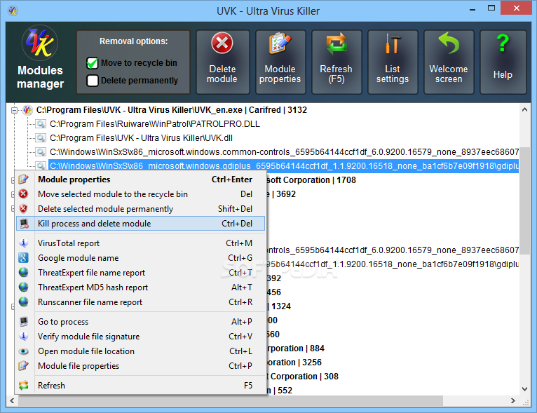Minimize the UVK window
Screen dimensions: 537x413
tap(473, 8)
